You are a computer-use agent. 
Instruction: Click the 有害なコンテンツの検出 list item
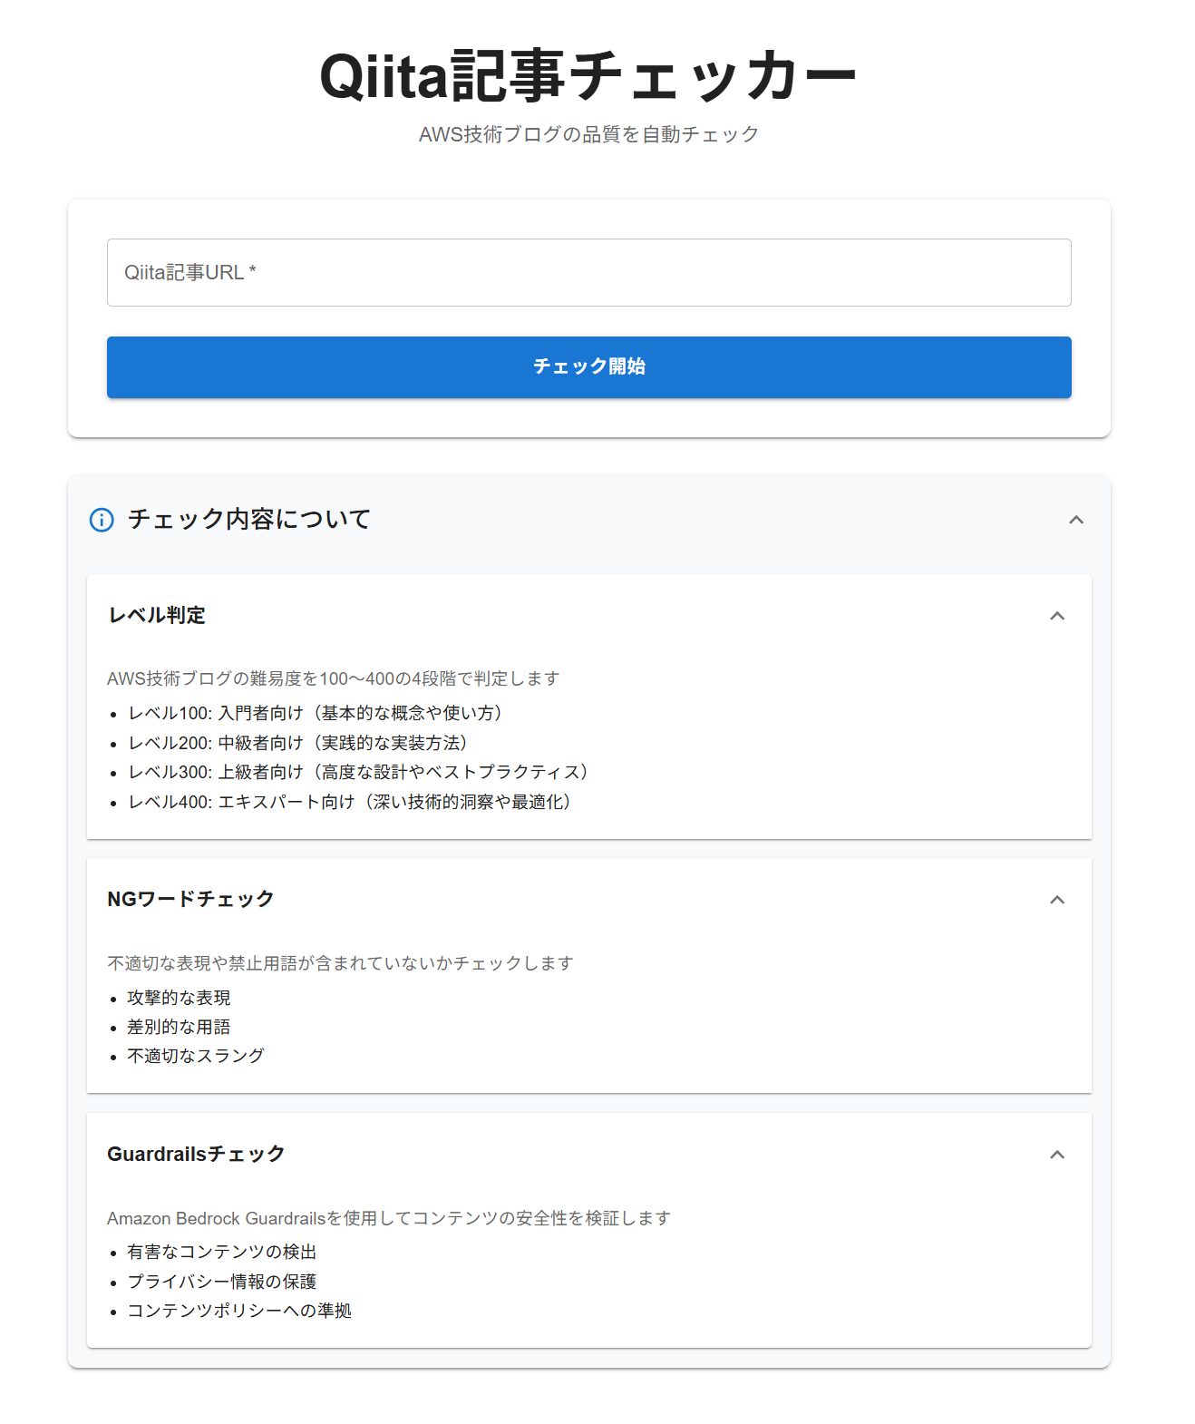pyautogui.click(x=222, y=1252)
